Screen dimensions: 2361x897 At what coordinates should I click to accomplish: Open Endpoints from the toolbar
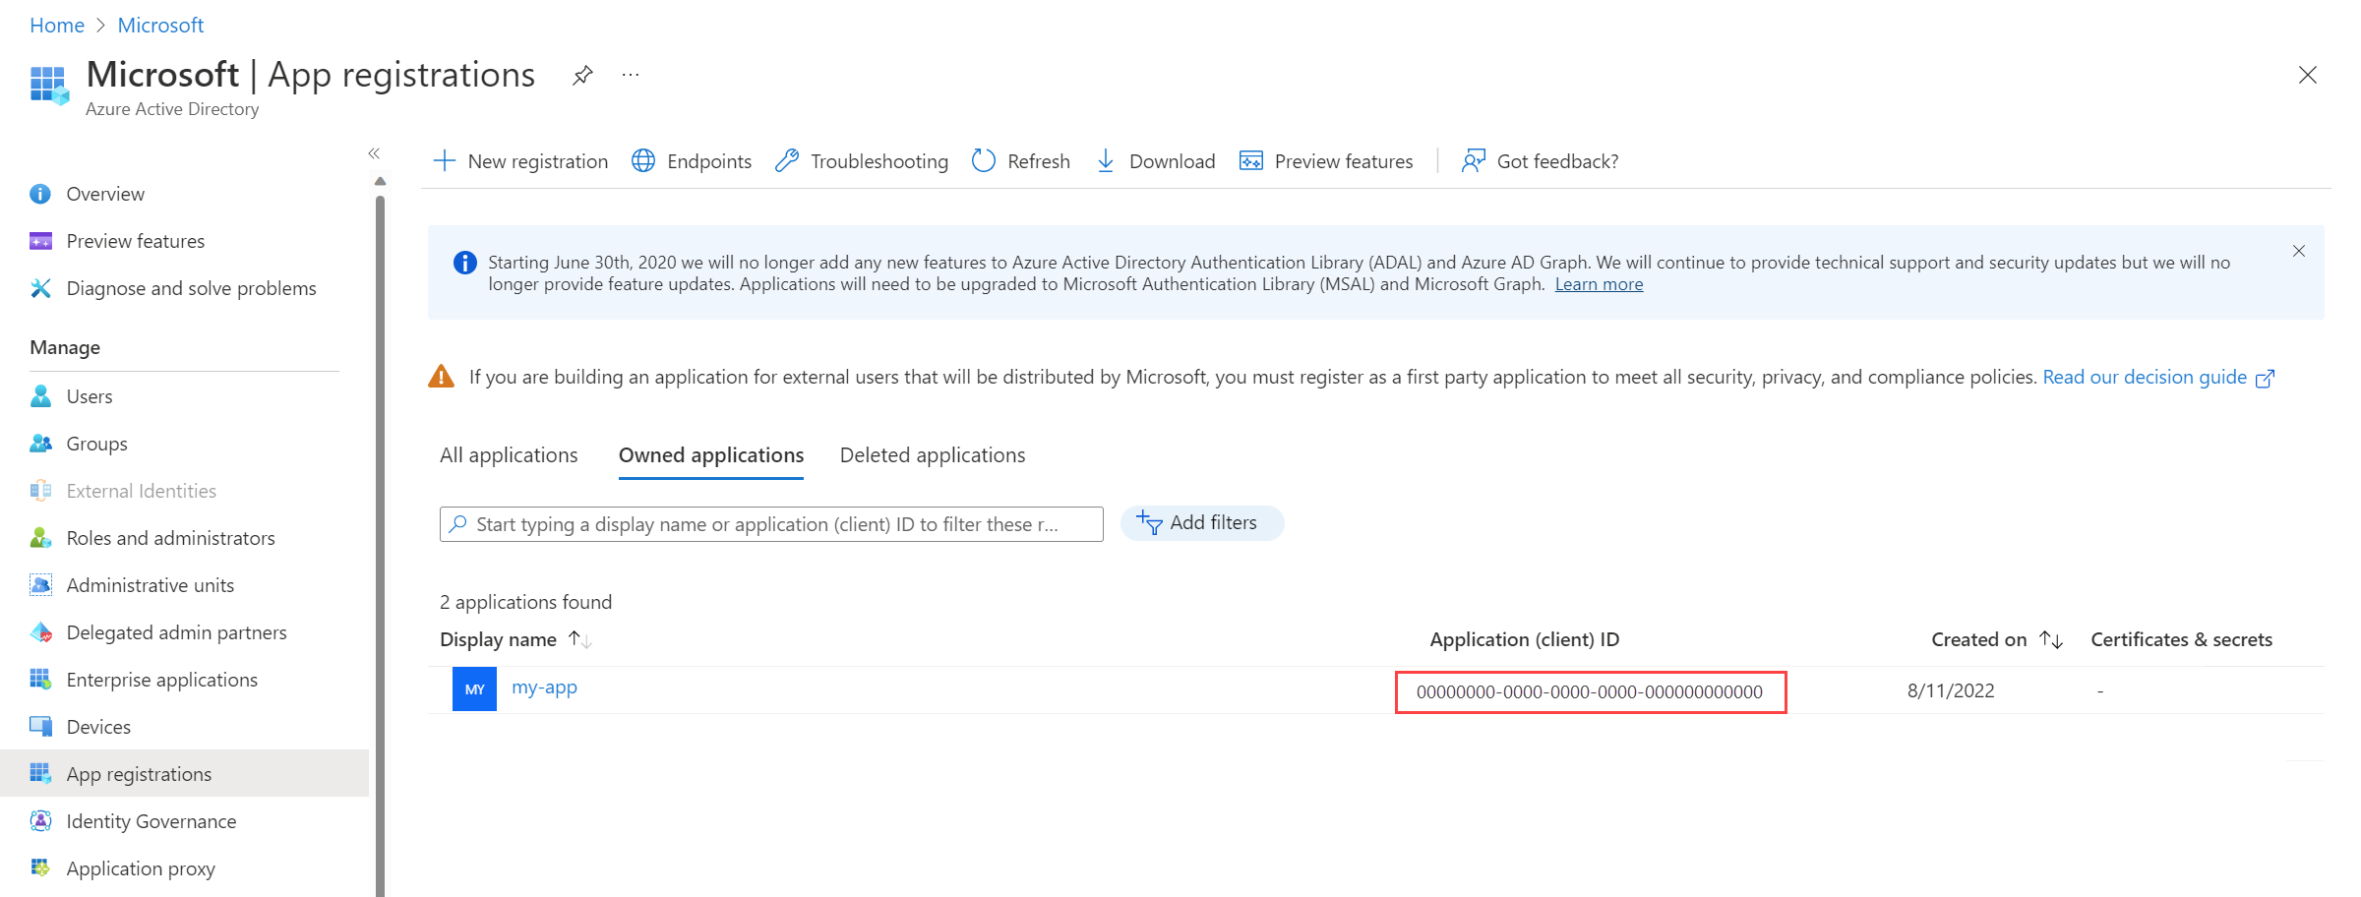pyautogui.click(x=692, y=161)
